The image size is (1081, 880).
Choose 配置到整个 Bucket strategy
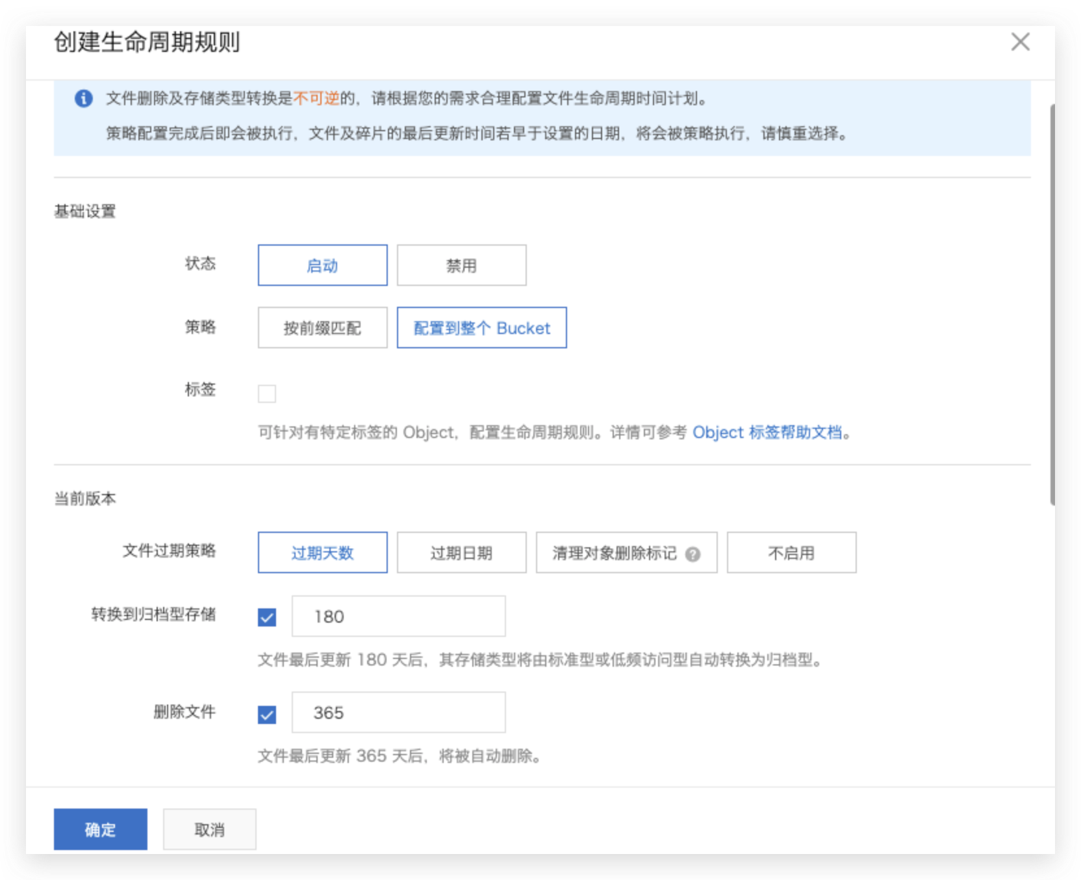tap(481, 328)
